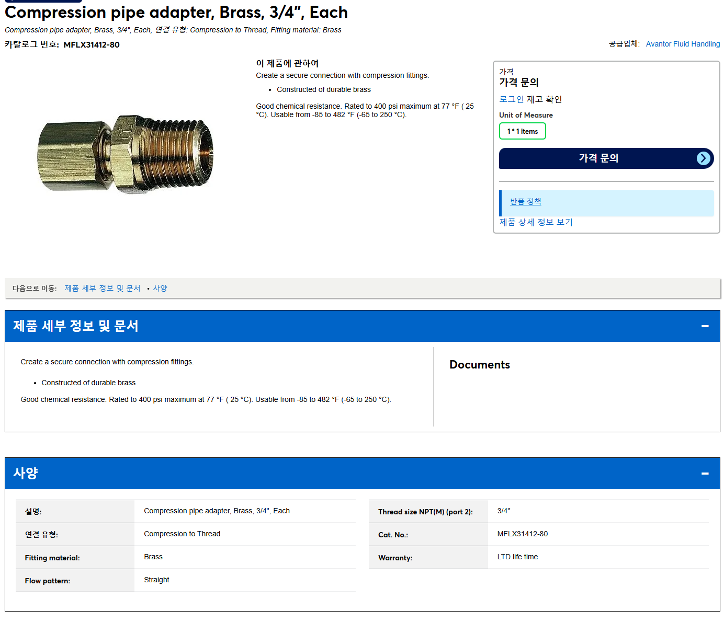This screenshot has height=622, width=724.
Task: Click the 설명 row value in specifications
Action: (217, 511)
